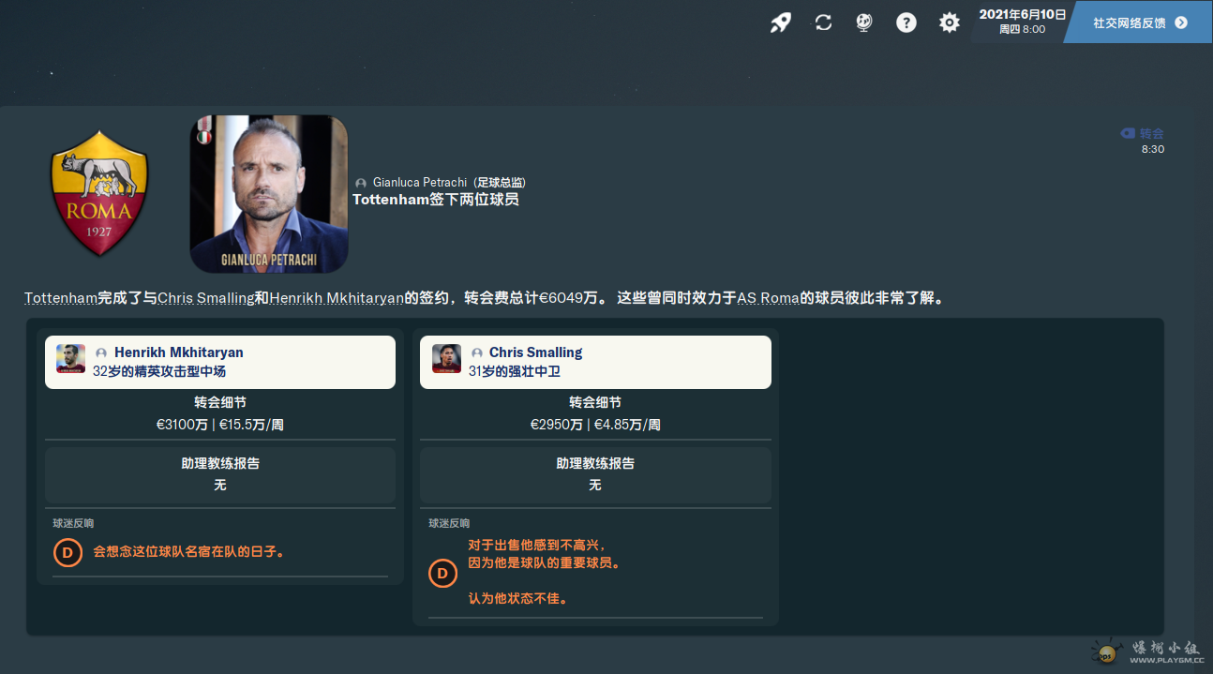Open the date 2021年6月10日 calendar display
The width and height of the screenshot is (1213, 674).
pos(1022,21)
